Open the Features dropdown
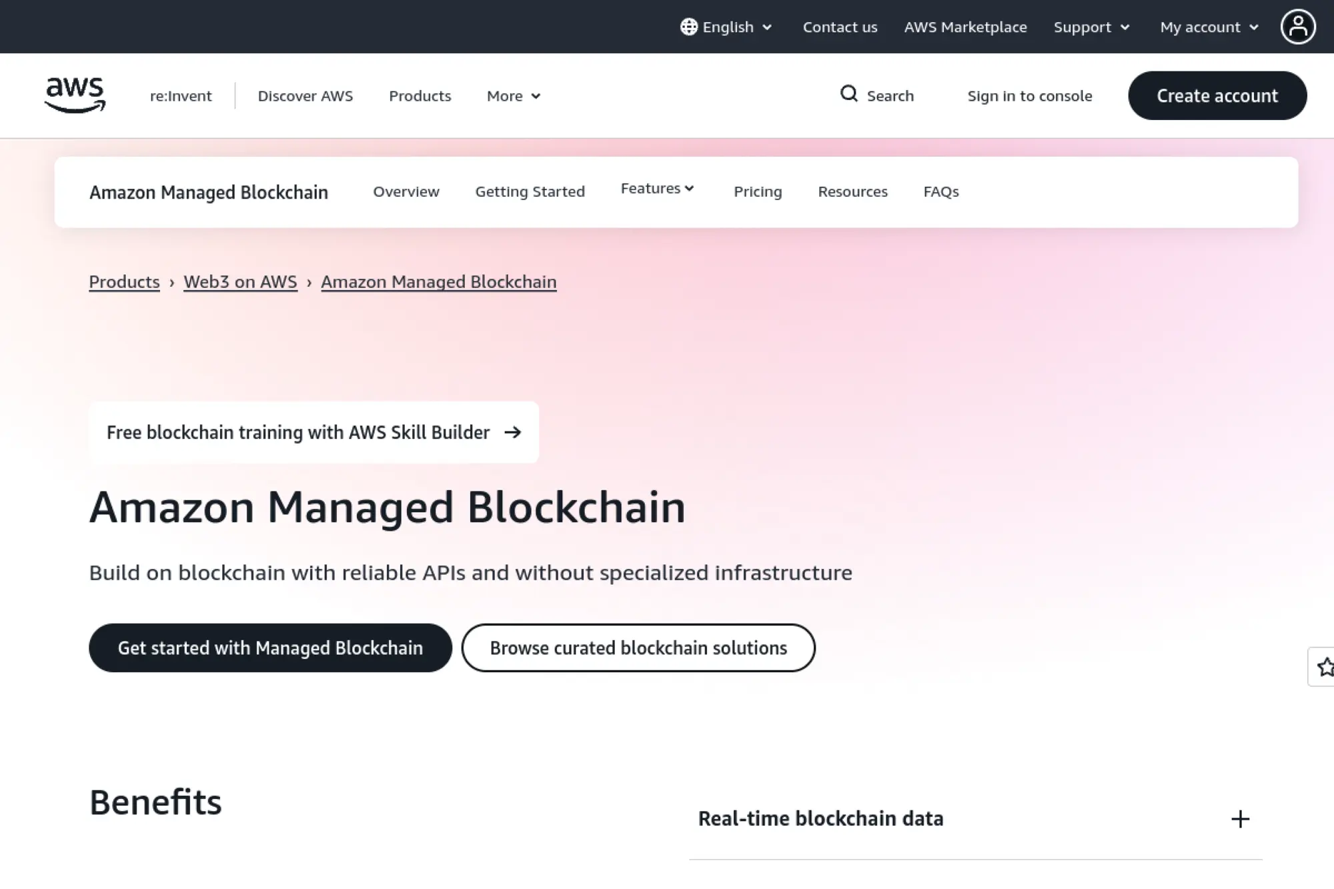1334x889 pixels. click(657, 189)
